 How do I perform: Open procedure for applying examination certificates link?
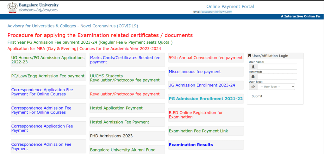click(x=100, y=35)
